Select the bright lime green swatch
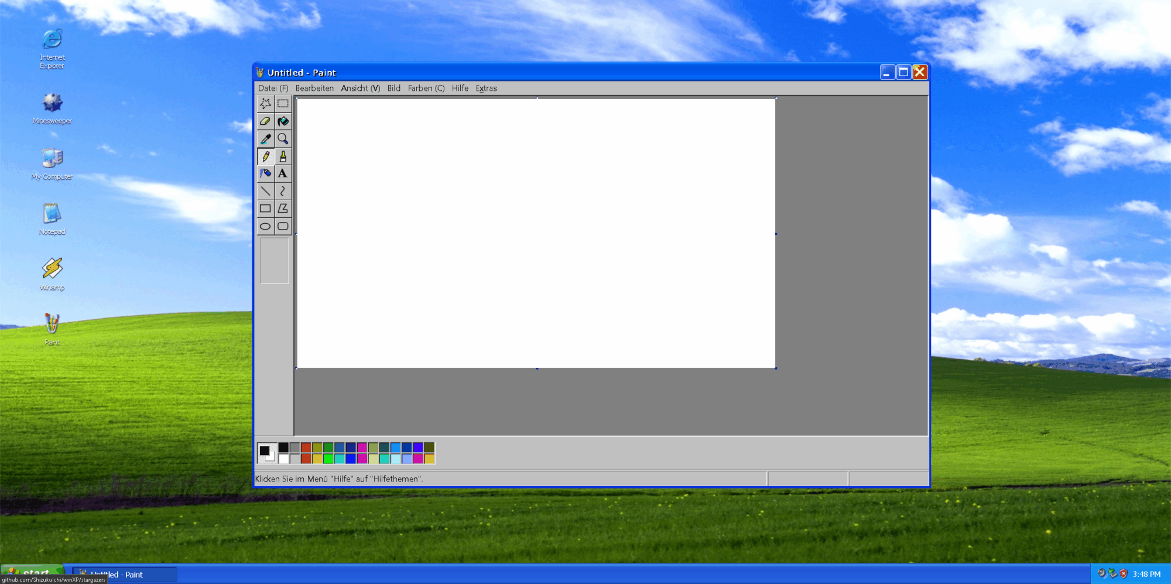1171x584 pixels. point(328,459)
